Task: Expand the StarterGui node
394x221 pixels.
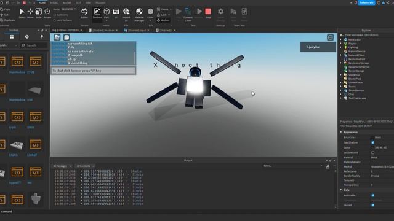Action: (341, 75)
